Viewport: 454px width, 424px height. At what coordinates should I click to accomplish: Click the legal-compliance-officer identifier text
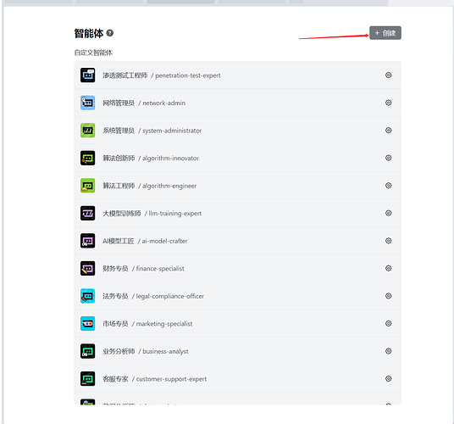pyautogui.click(x=170, y=296)
